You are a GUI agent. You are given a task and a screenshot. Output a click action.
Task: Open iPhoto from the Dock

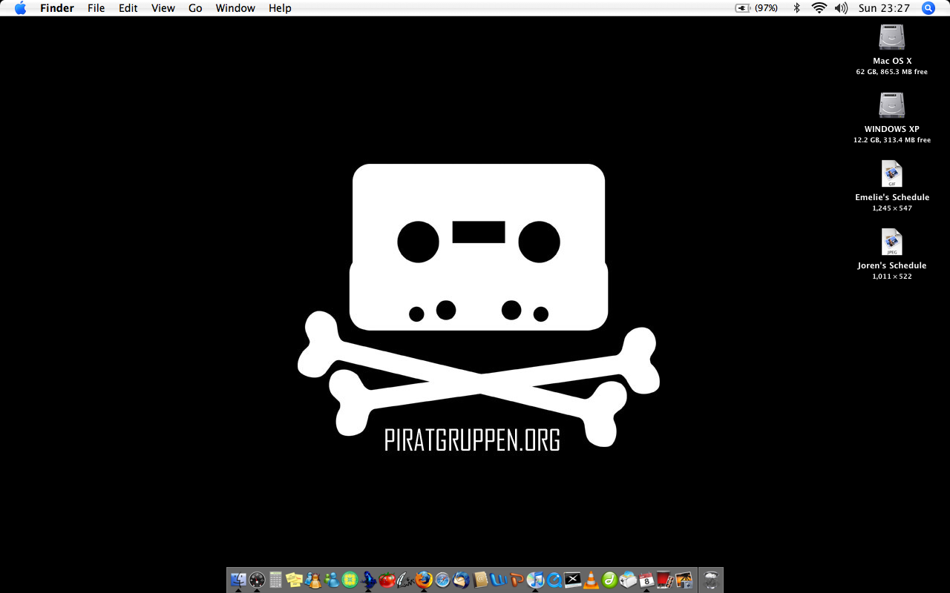click(684, 580)
